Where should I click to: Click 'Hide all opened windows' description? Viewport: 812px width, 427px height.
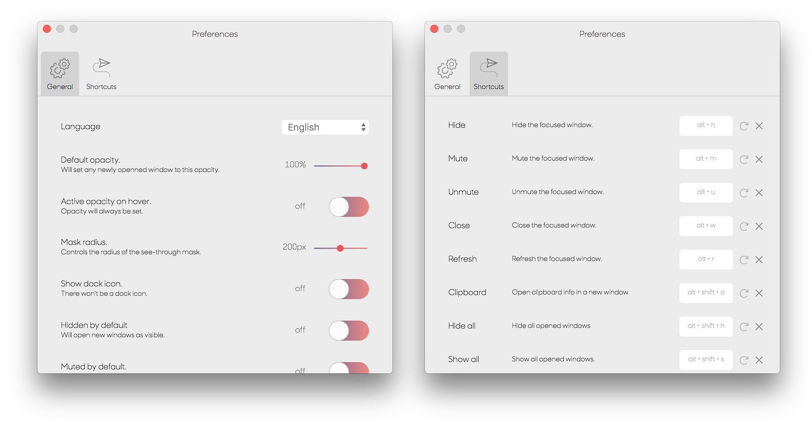click(551, 326)
